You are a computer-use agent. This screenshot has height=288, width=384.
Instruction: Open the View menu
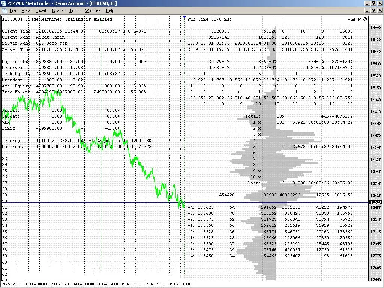point(25,10)
